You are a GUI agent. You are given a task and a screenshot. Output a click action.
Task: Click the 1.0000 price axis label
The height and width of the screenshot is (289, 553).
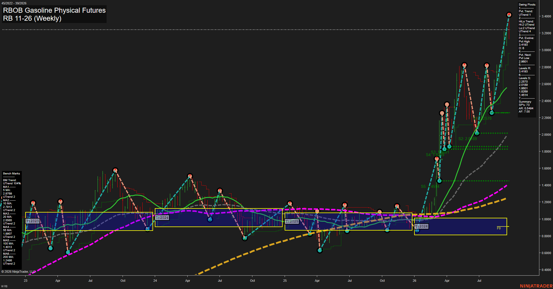(x=546, y=219)
